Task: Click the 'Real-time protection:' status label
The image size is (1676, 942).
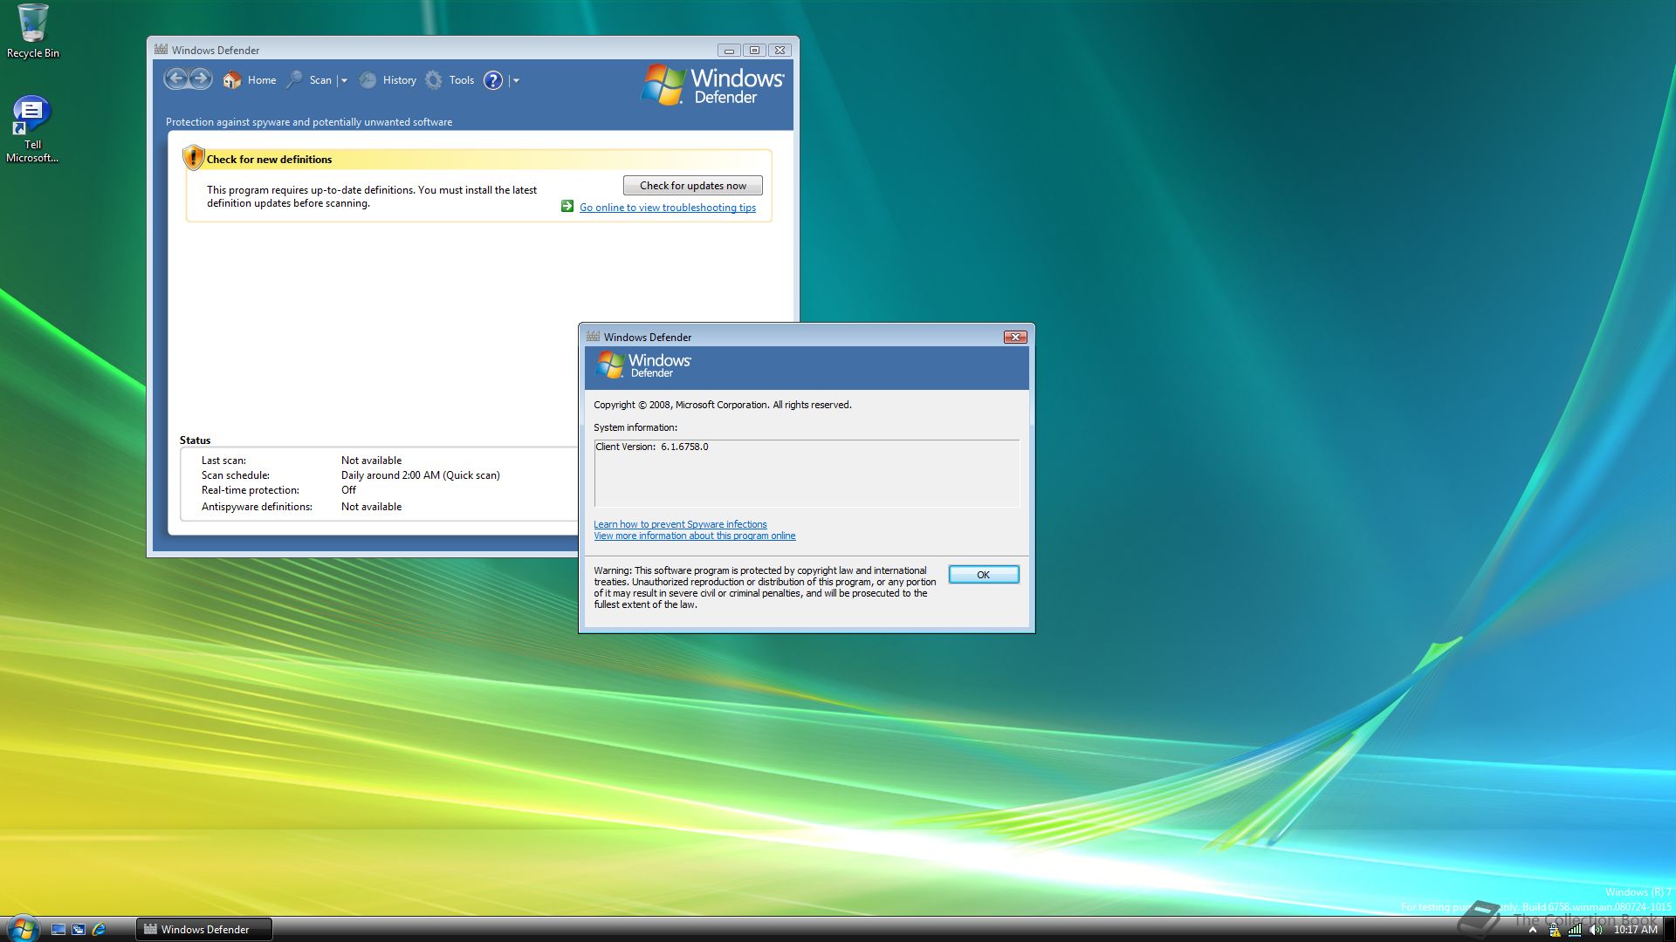Action: point(251,490)
